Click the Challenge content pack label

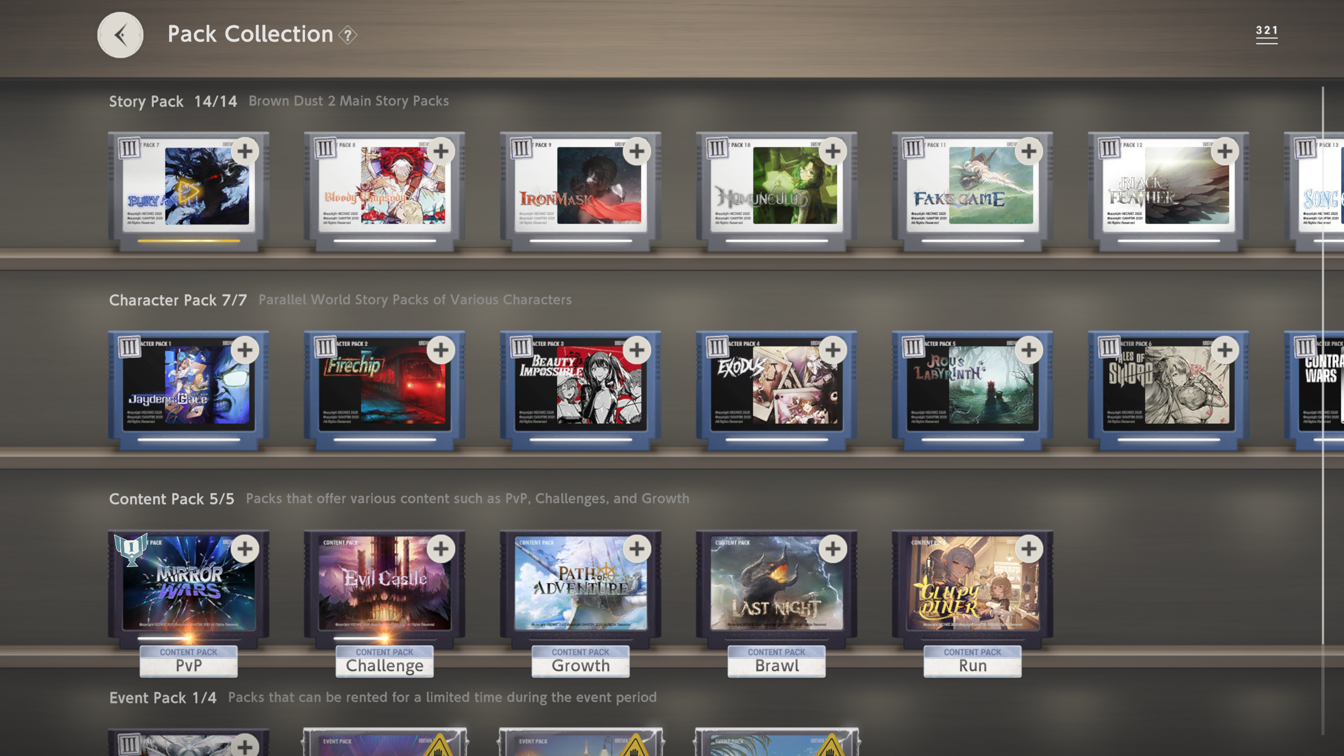pyautogui.click(x=384, y=661)
